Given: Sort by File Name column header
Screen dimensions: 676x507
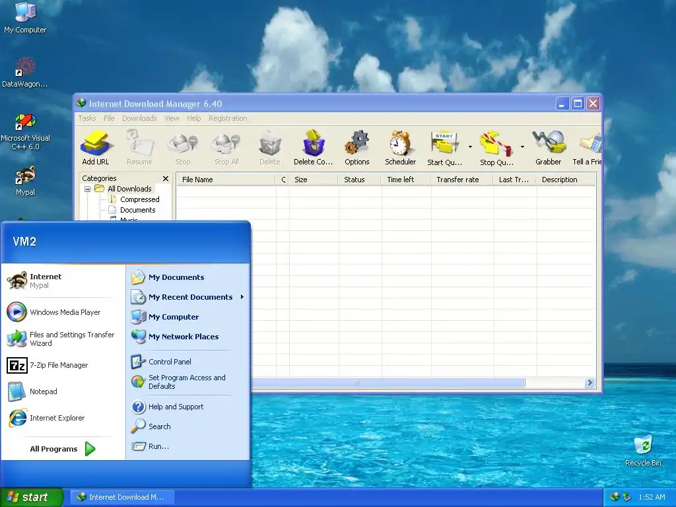Looking at the screenshot, I should click(226, 180).
